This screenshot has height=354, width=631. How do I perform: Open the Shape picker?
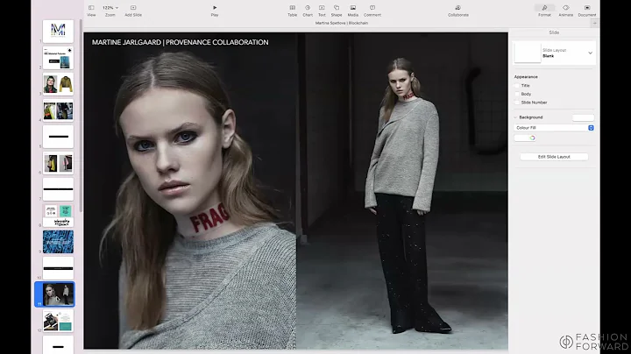click(x=337, y=8)
